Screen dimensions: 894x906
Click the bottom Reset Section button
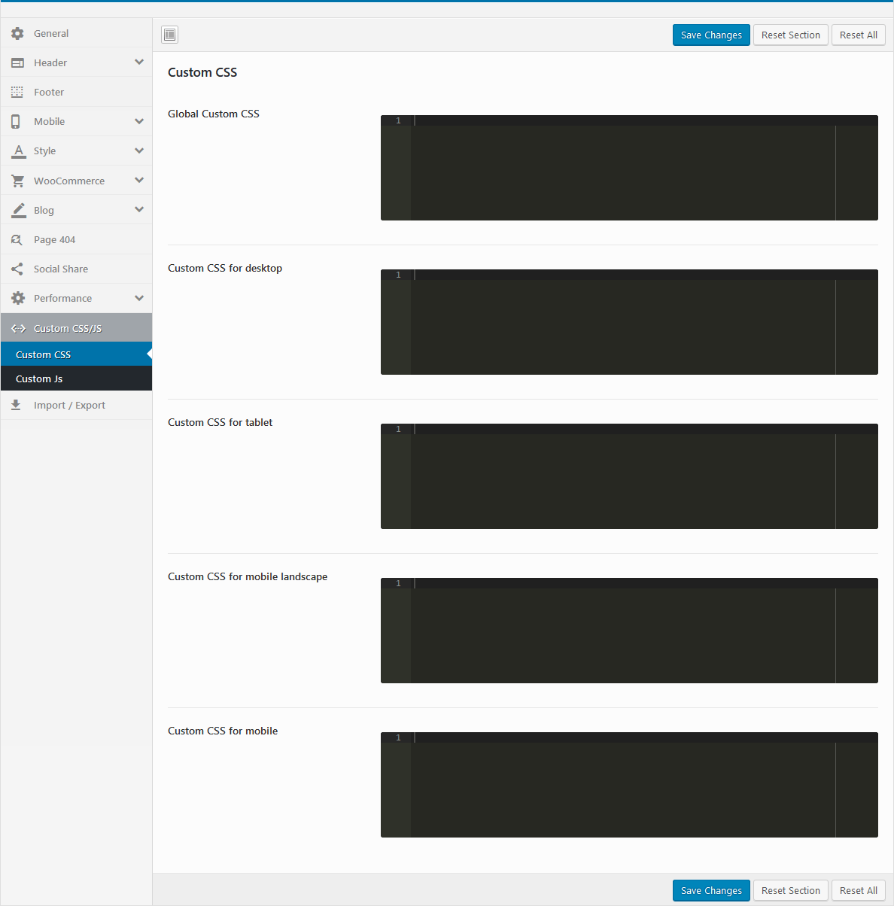coord(790,890)
